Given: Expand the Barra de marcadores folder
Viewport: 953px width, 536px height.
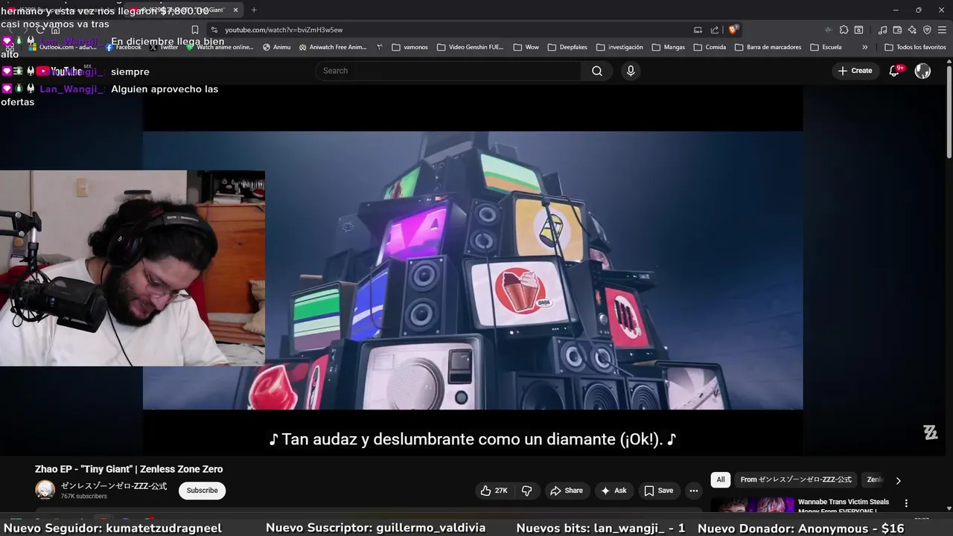Looking at the screenshot, I should pos(768,47).
